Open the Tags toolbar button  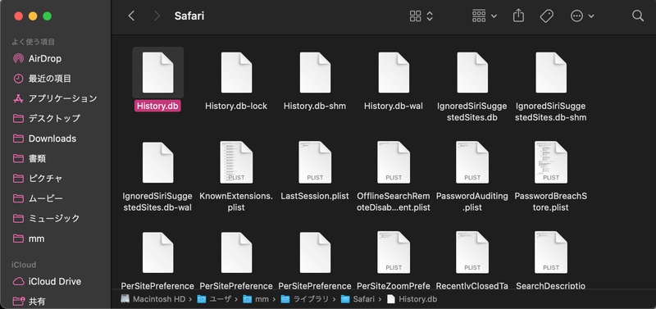(546, 16)
